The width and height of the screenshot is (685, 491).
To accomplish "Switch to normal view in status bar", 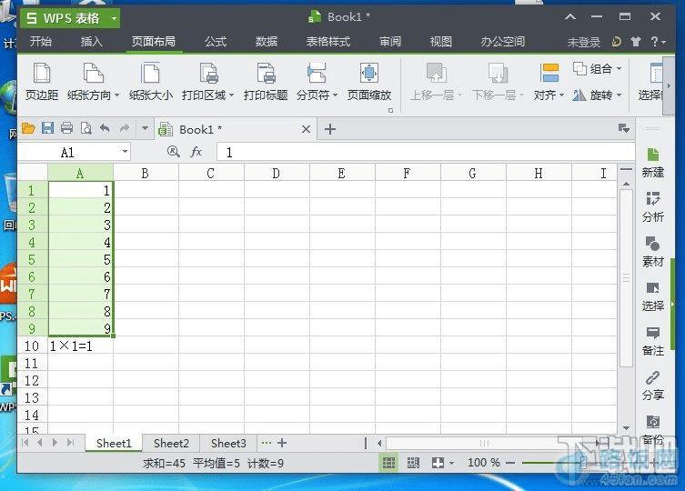I will (388, 463).
